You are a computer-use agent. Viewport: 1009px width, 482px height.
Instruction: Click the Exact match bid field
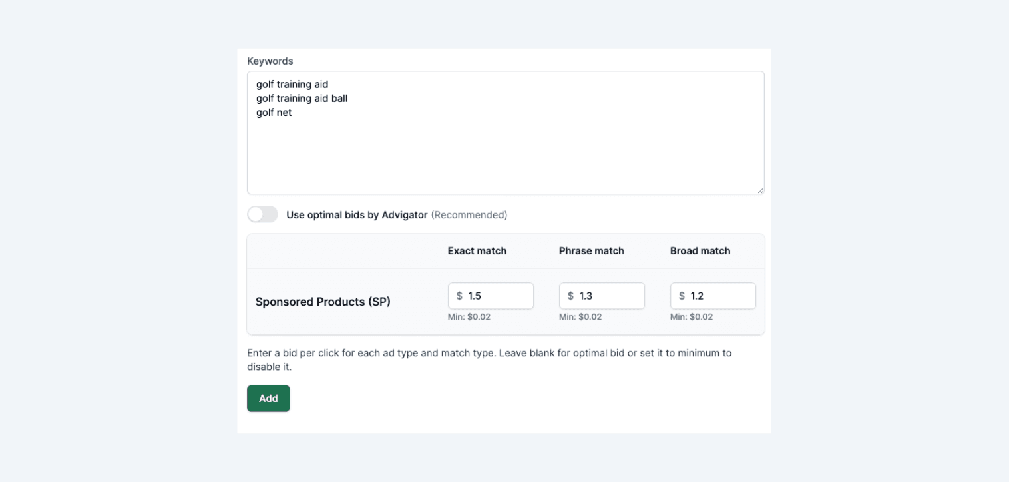pos(491,296)
